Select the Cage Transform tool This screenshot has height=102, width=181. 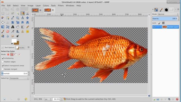8,27
